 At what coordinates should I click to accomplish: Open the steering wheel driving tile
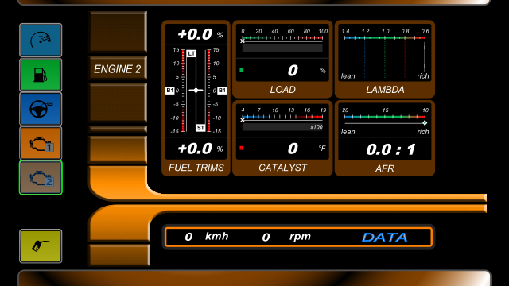click(x=41, y=109)
